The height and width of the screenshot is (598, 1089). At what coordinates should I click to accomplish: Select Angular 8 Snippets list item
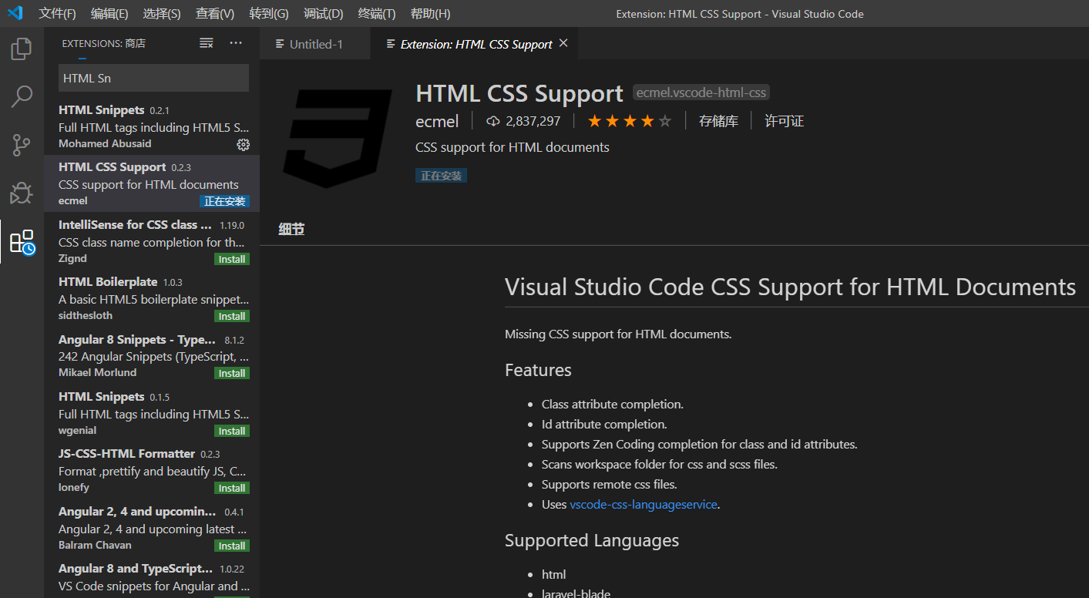(x=152, y=356)
